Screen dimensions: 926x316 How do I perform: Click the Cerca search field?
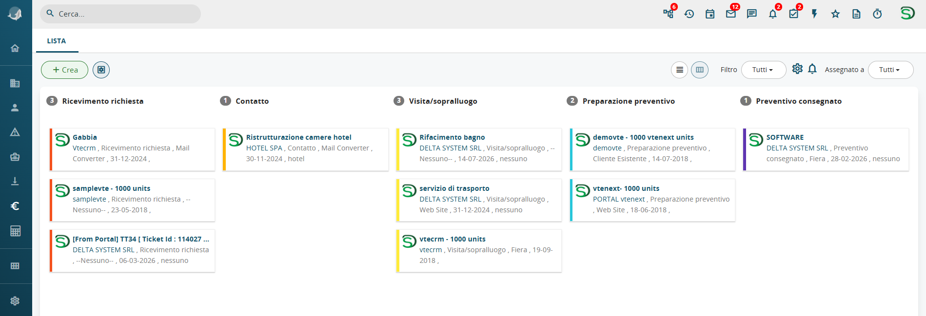click(120, 14)
